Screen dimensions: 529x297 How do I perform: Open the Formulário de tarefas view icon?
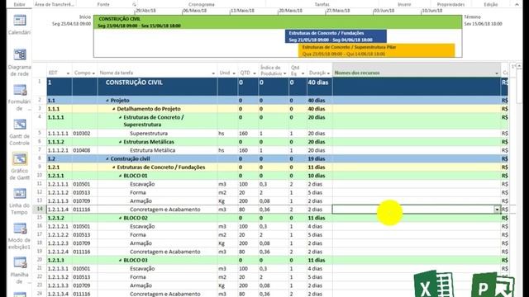20,90
